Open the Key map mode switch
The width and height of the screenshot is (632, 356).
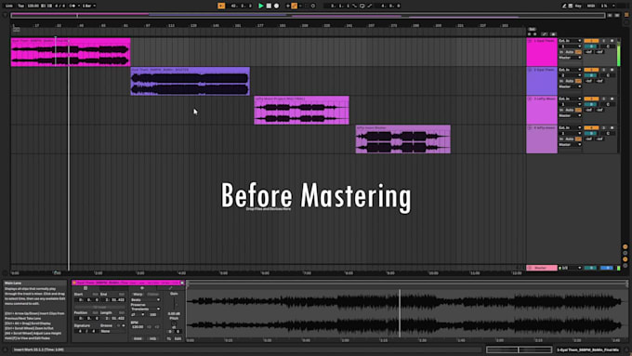[x=578, y=7]
